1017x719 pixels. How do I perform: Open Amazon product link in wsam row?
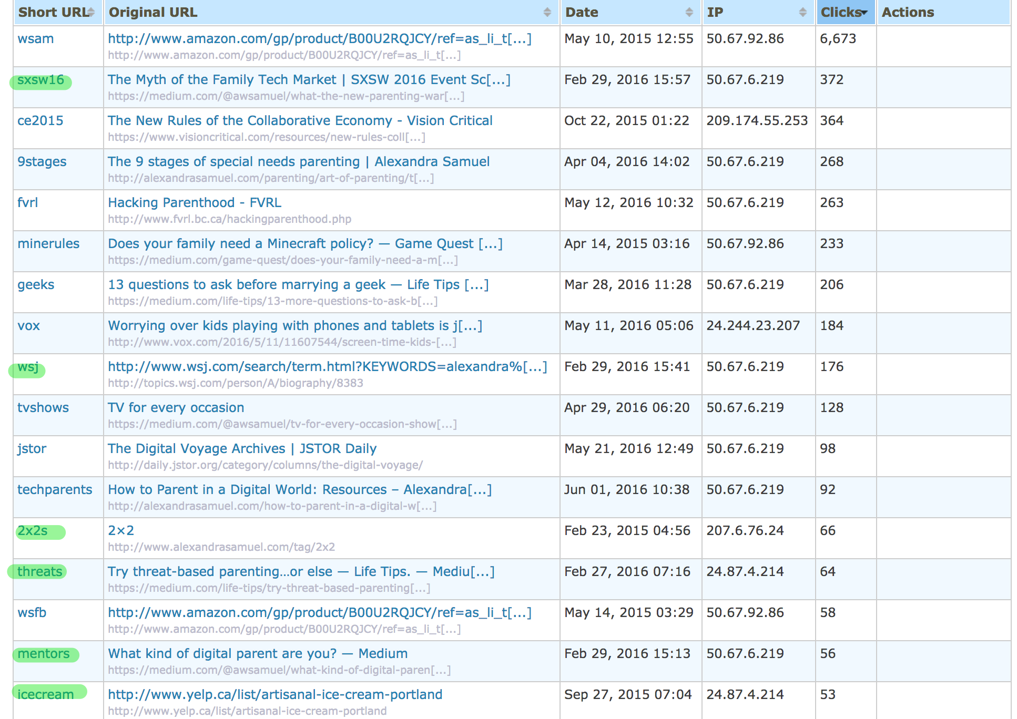[x=320, y=39]
